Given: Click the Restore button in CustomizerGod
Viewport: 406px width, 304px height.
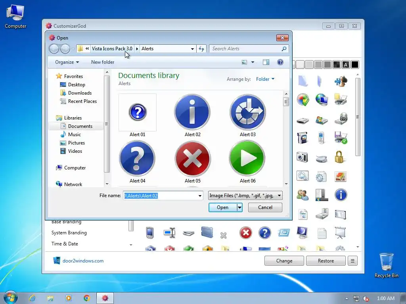Looking at the screenshot, I should pyautogui.click(x=326, y=261).
